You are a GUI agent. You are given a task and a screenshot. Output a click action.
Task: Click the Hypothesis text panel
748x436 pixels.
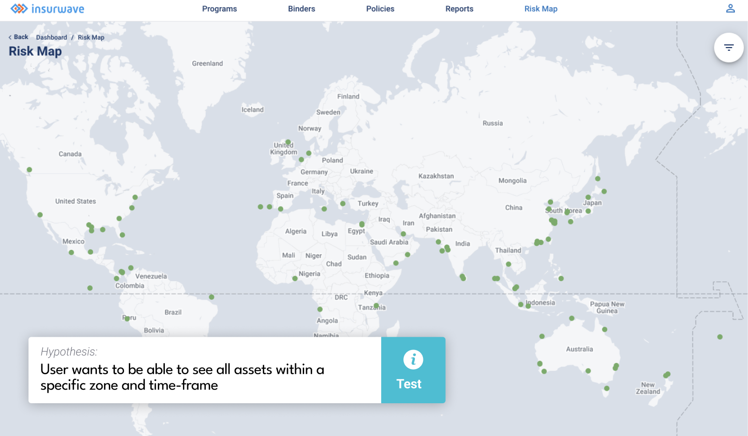pyautogui.click(x=204, y=370)
